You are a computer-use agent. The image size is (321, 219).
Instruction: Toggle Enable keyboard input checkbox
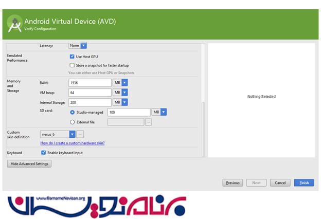[43, 153]
